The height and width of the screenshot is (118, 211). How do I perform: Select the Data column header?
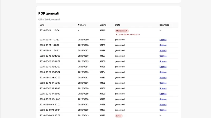42,25
